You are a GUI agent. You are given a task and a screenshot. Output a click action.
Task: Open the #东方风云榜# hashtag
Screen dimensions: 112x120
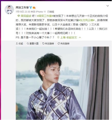point(87,20)
